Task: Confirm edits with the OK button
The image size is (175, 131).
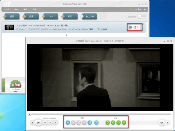Action: pyautogui.click(x=162, y=123)
